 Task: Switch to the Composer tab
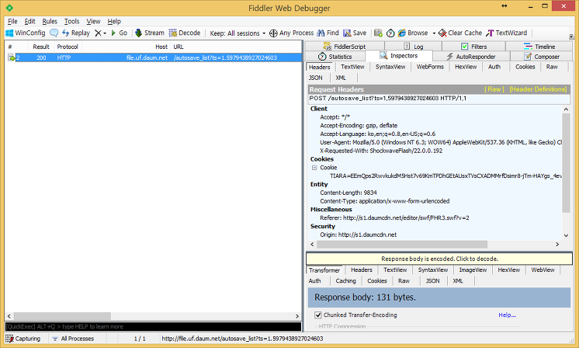coord(542,57)
